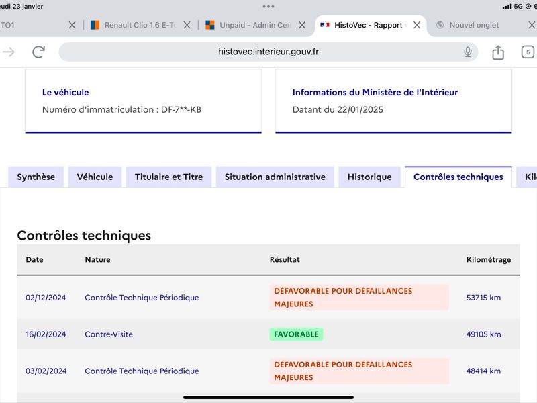Click the date in the status bar
Image resolution: width=537 pixels, height=403 pixels.
pos(21,7)
